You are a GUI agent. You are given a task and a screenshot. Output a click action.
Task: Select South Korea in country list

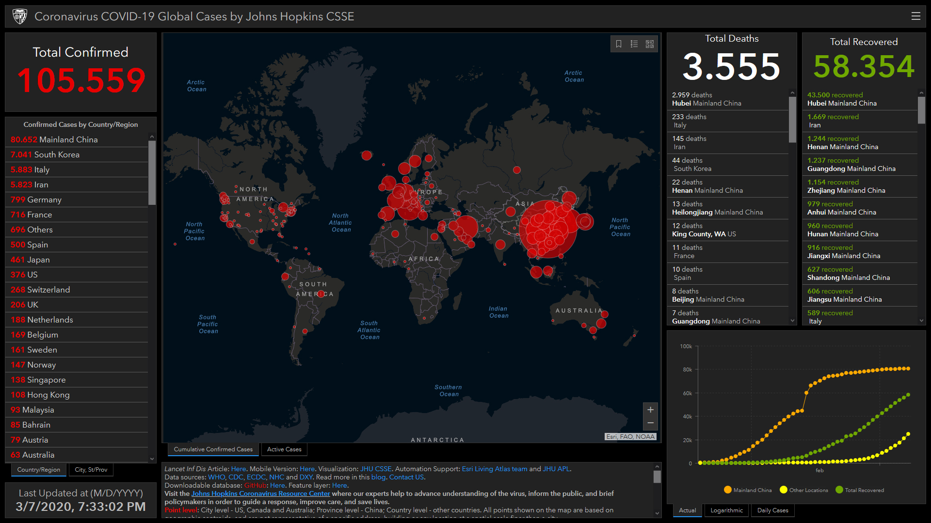(77, 154)
